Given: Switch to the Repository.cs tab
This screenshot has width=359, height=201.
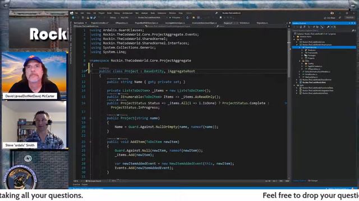Looking at the screenshot, I should pyautogui.click(x=262, y=23).
